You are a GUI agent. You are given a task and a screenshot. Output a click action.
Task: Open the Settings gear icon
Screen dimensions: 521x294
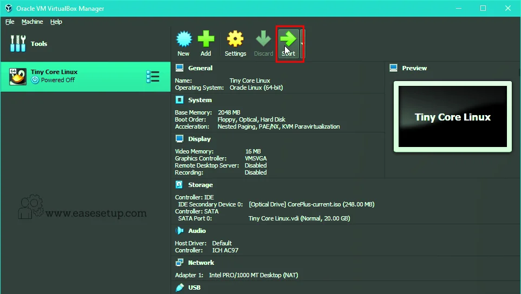(235, 39)
